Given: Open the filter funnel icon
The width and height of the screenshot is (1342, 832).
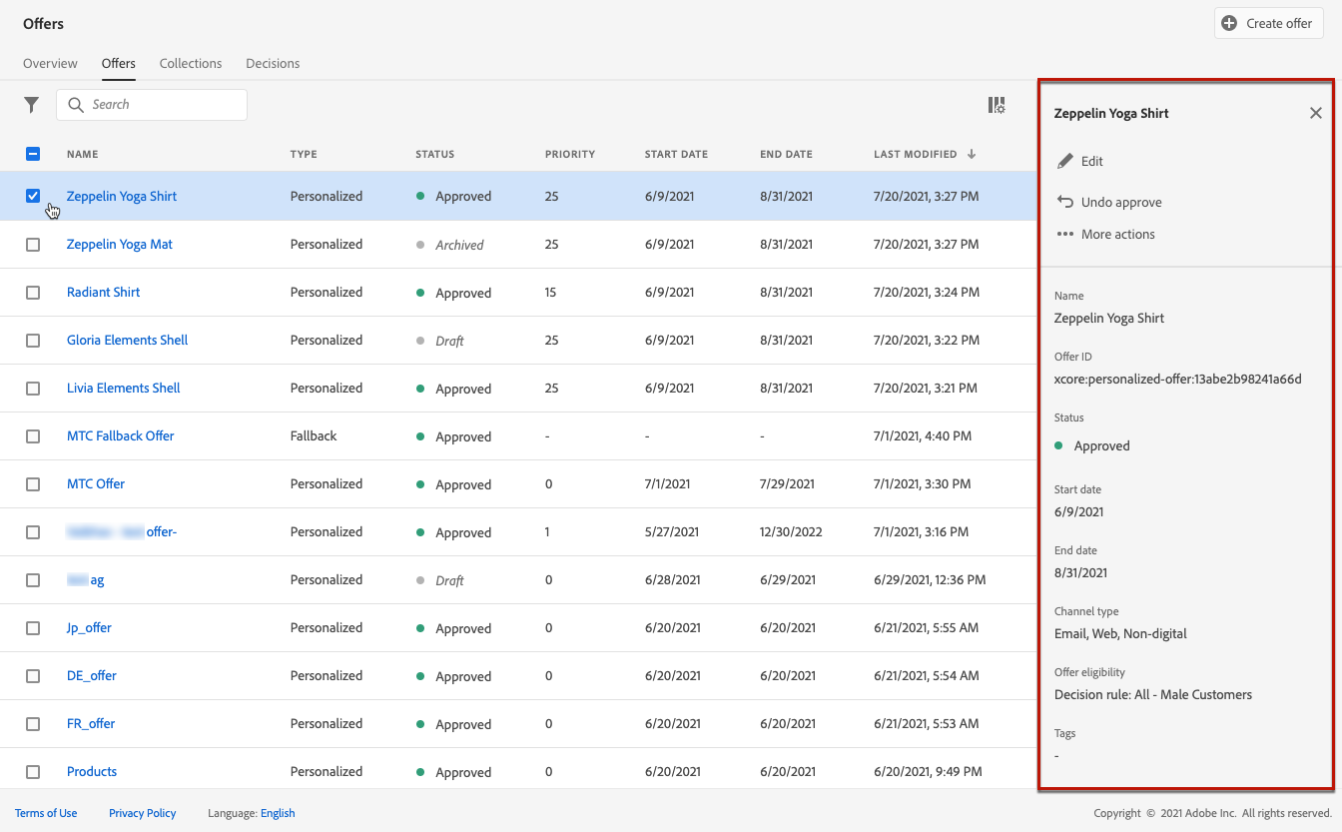Looking at the screenshot, I should pyautogui.click(x=32, y=105).
